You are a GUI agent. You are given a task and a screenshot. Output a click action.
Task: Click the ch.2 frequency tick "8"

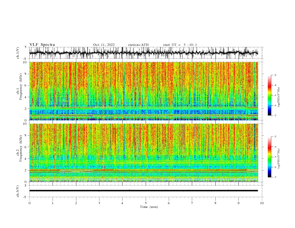[26, 136]
